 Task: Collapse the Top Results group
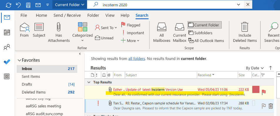88,82
